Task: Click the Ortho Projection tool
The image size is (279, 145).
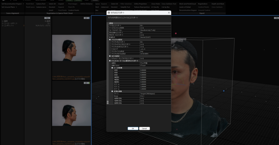Action: [x=141, y=4]
